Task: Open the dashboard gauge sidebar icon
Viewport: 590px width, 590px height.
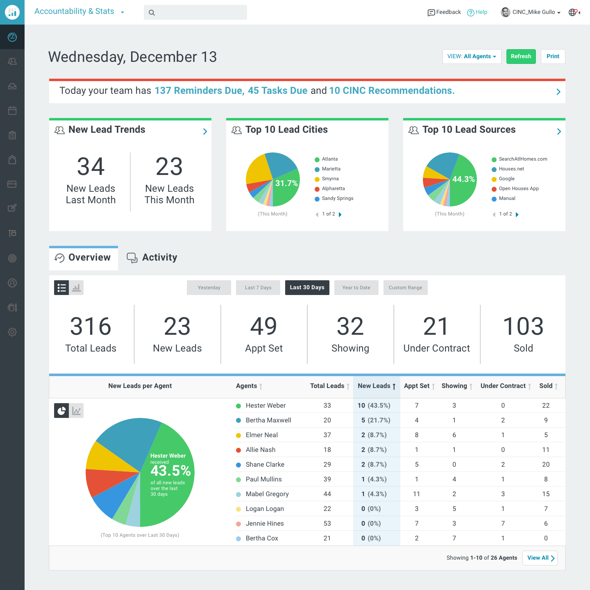Action: (x=12, y=37)
